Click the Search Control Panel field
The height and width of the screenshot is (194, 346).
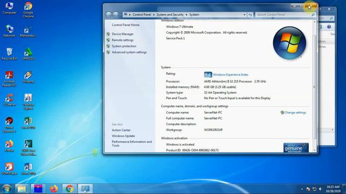285,15
